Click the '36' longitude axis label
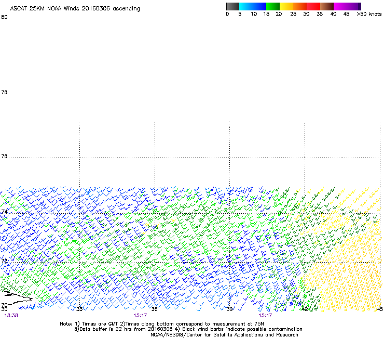The image size is (384, 338). click(x=154, y=309)
